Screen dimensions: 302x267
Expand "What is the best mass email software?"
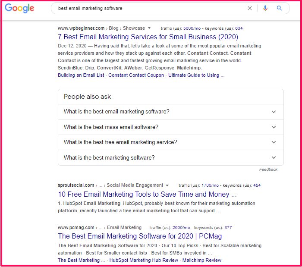click(170, 127)
